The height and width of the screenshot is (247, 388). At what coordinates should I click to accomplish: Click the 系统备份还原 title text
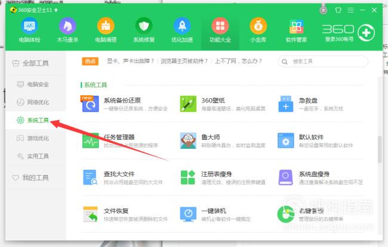pos(122,101)
